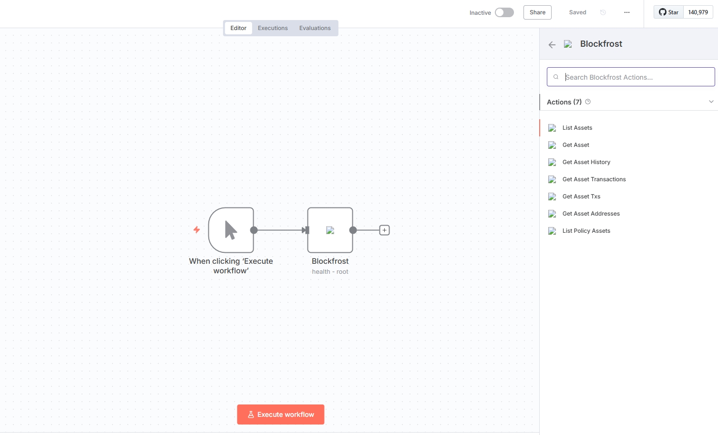This screenshot has height=435, width=718.
Task: Click the icon beside List Assets
Action: point(553,128)
